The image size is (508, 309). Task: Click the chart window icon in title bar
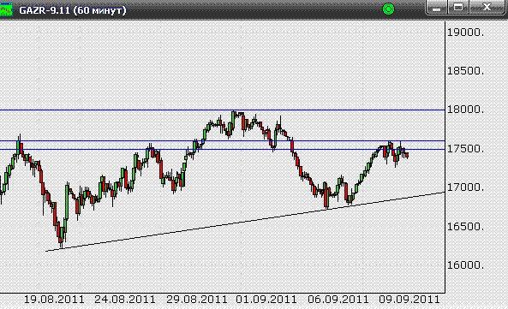[x=6, y=9]
